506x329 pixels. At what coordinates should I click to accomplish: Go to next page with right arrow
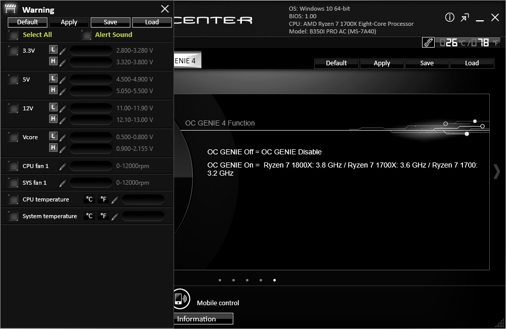tap(497, 172)
